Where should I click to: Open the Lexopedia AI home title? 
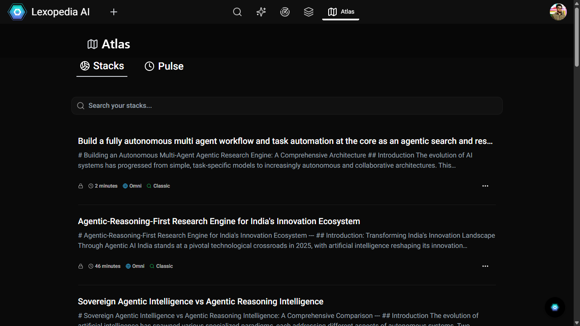click(x=61, y=12)
